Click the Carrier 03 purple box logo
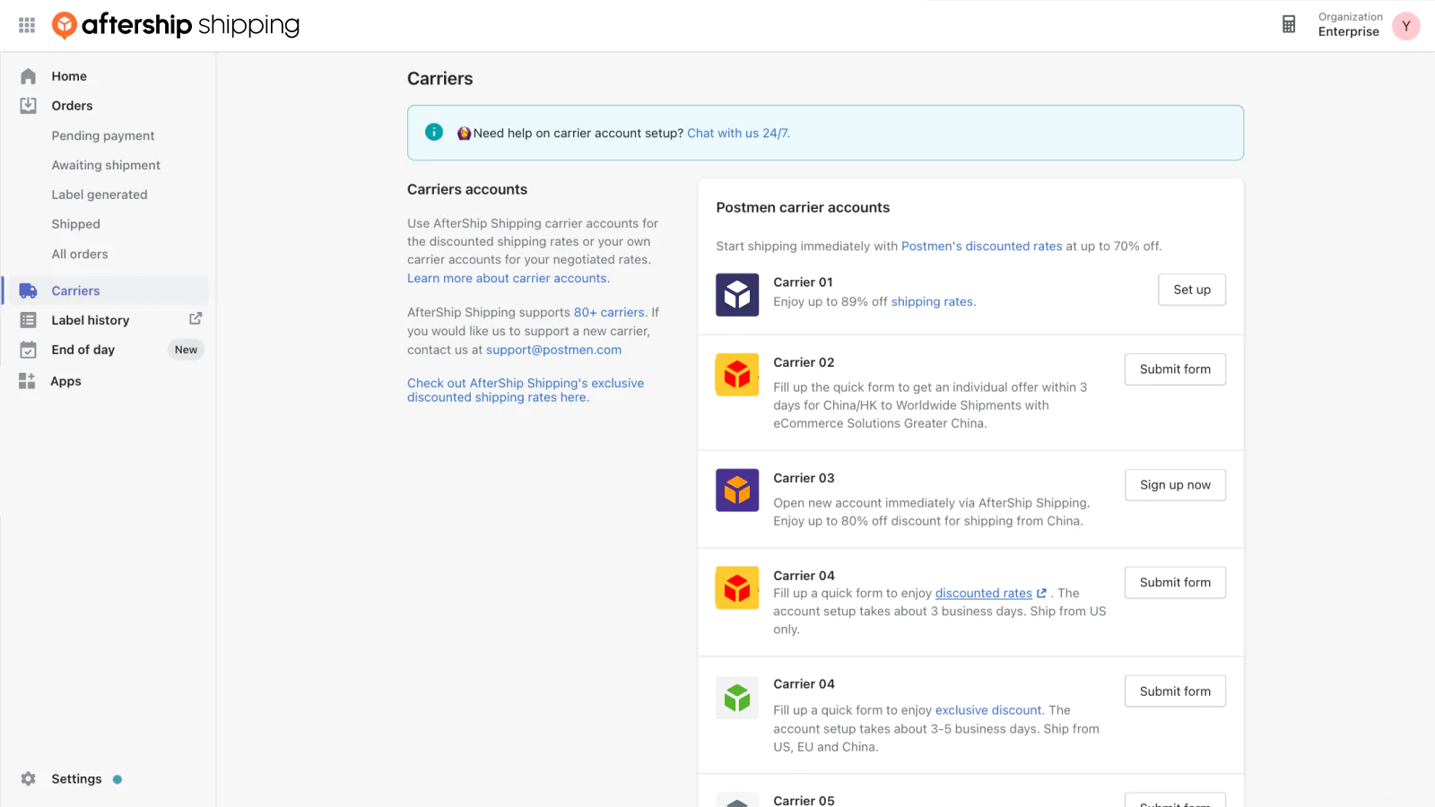 coord(737,490)
